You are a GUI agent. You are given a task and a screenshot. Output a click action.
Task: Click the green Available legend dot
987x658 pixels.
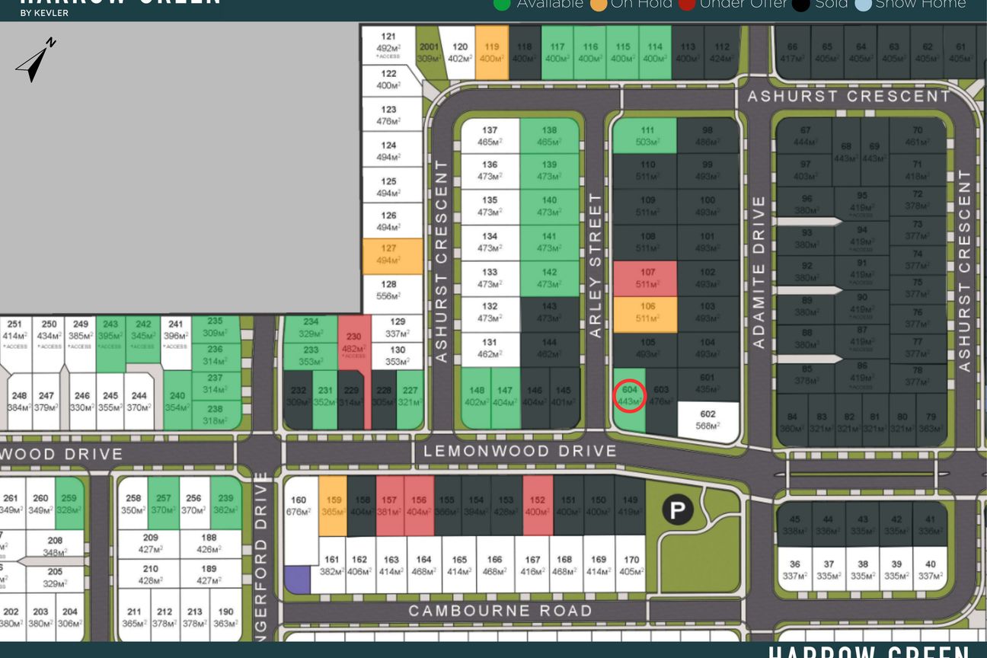coord(503,4)
